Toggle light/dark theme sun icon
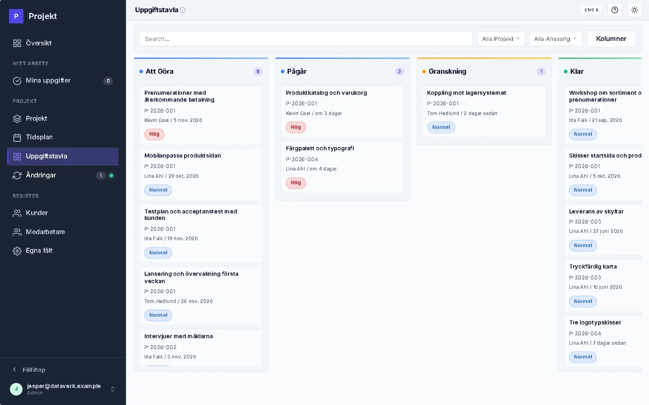This screenshot has height=405, width=649. (x=635, y=10)
